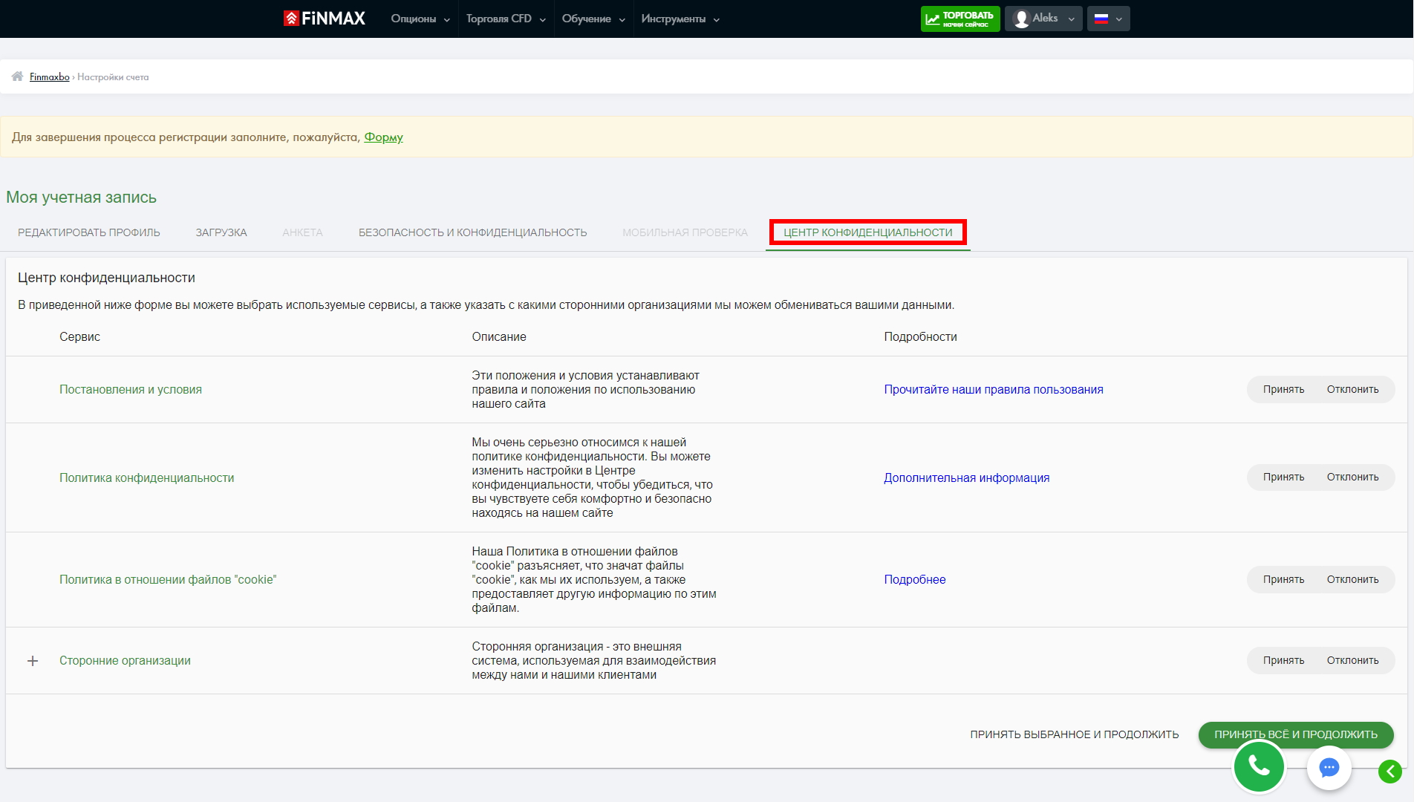Switch to РЕДАКТИРОВАТЬ ПРОФИЛЬ tab
The width and height of the screenshot is (1414, 802).
pyautogui.click(x=89, y=232)
